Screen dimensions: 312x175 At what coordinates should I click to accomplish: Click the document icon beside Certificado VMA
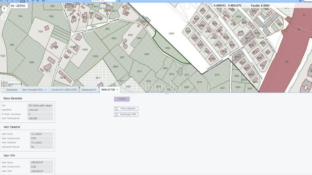click(x=116, y=115)
